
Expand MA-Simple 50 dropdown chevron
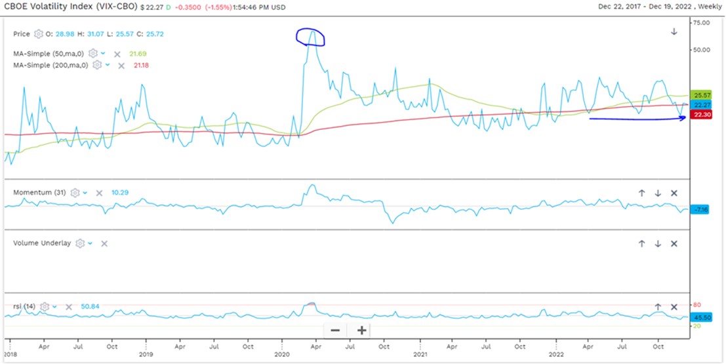103,54
